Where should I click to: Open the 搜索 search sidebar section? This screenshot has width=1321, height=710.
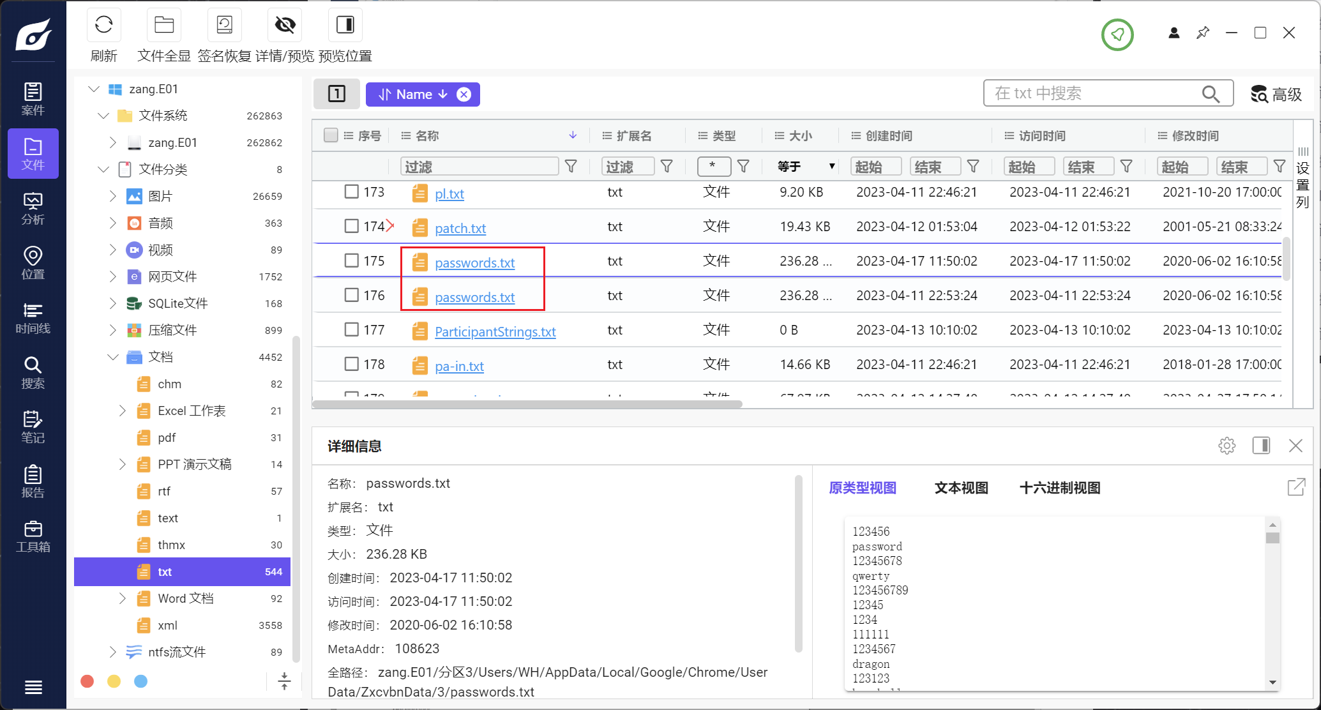[x=33, y=372]
